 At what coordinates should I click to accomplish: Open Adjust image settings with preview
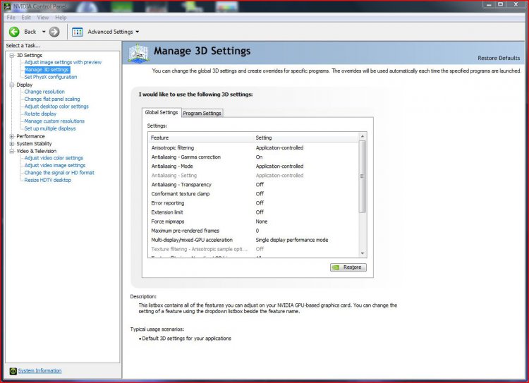tap(63, 62)
